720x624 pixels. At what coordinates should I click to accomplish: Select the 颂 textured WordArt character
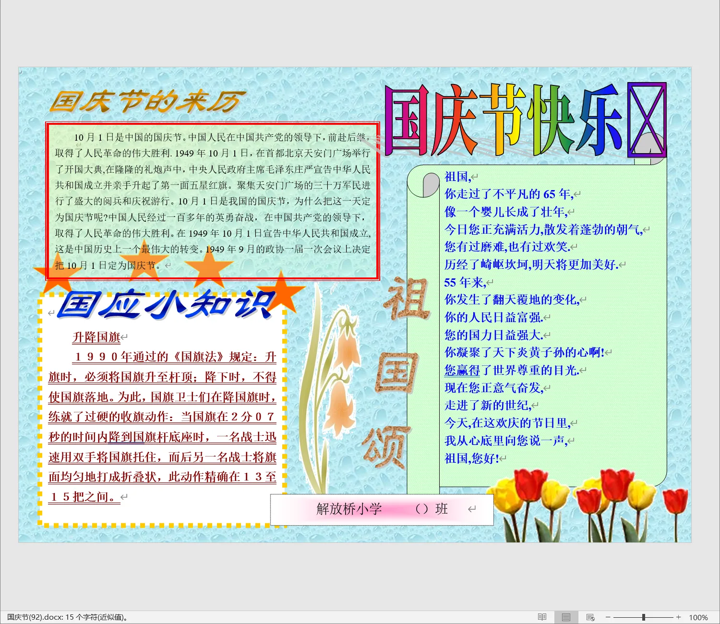(x=387, y=447)
